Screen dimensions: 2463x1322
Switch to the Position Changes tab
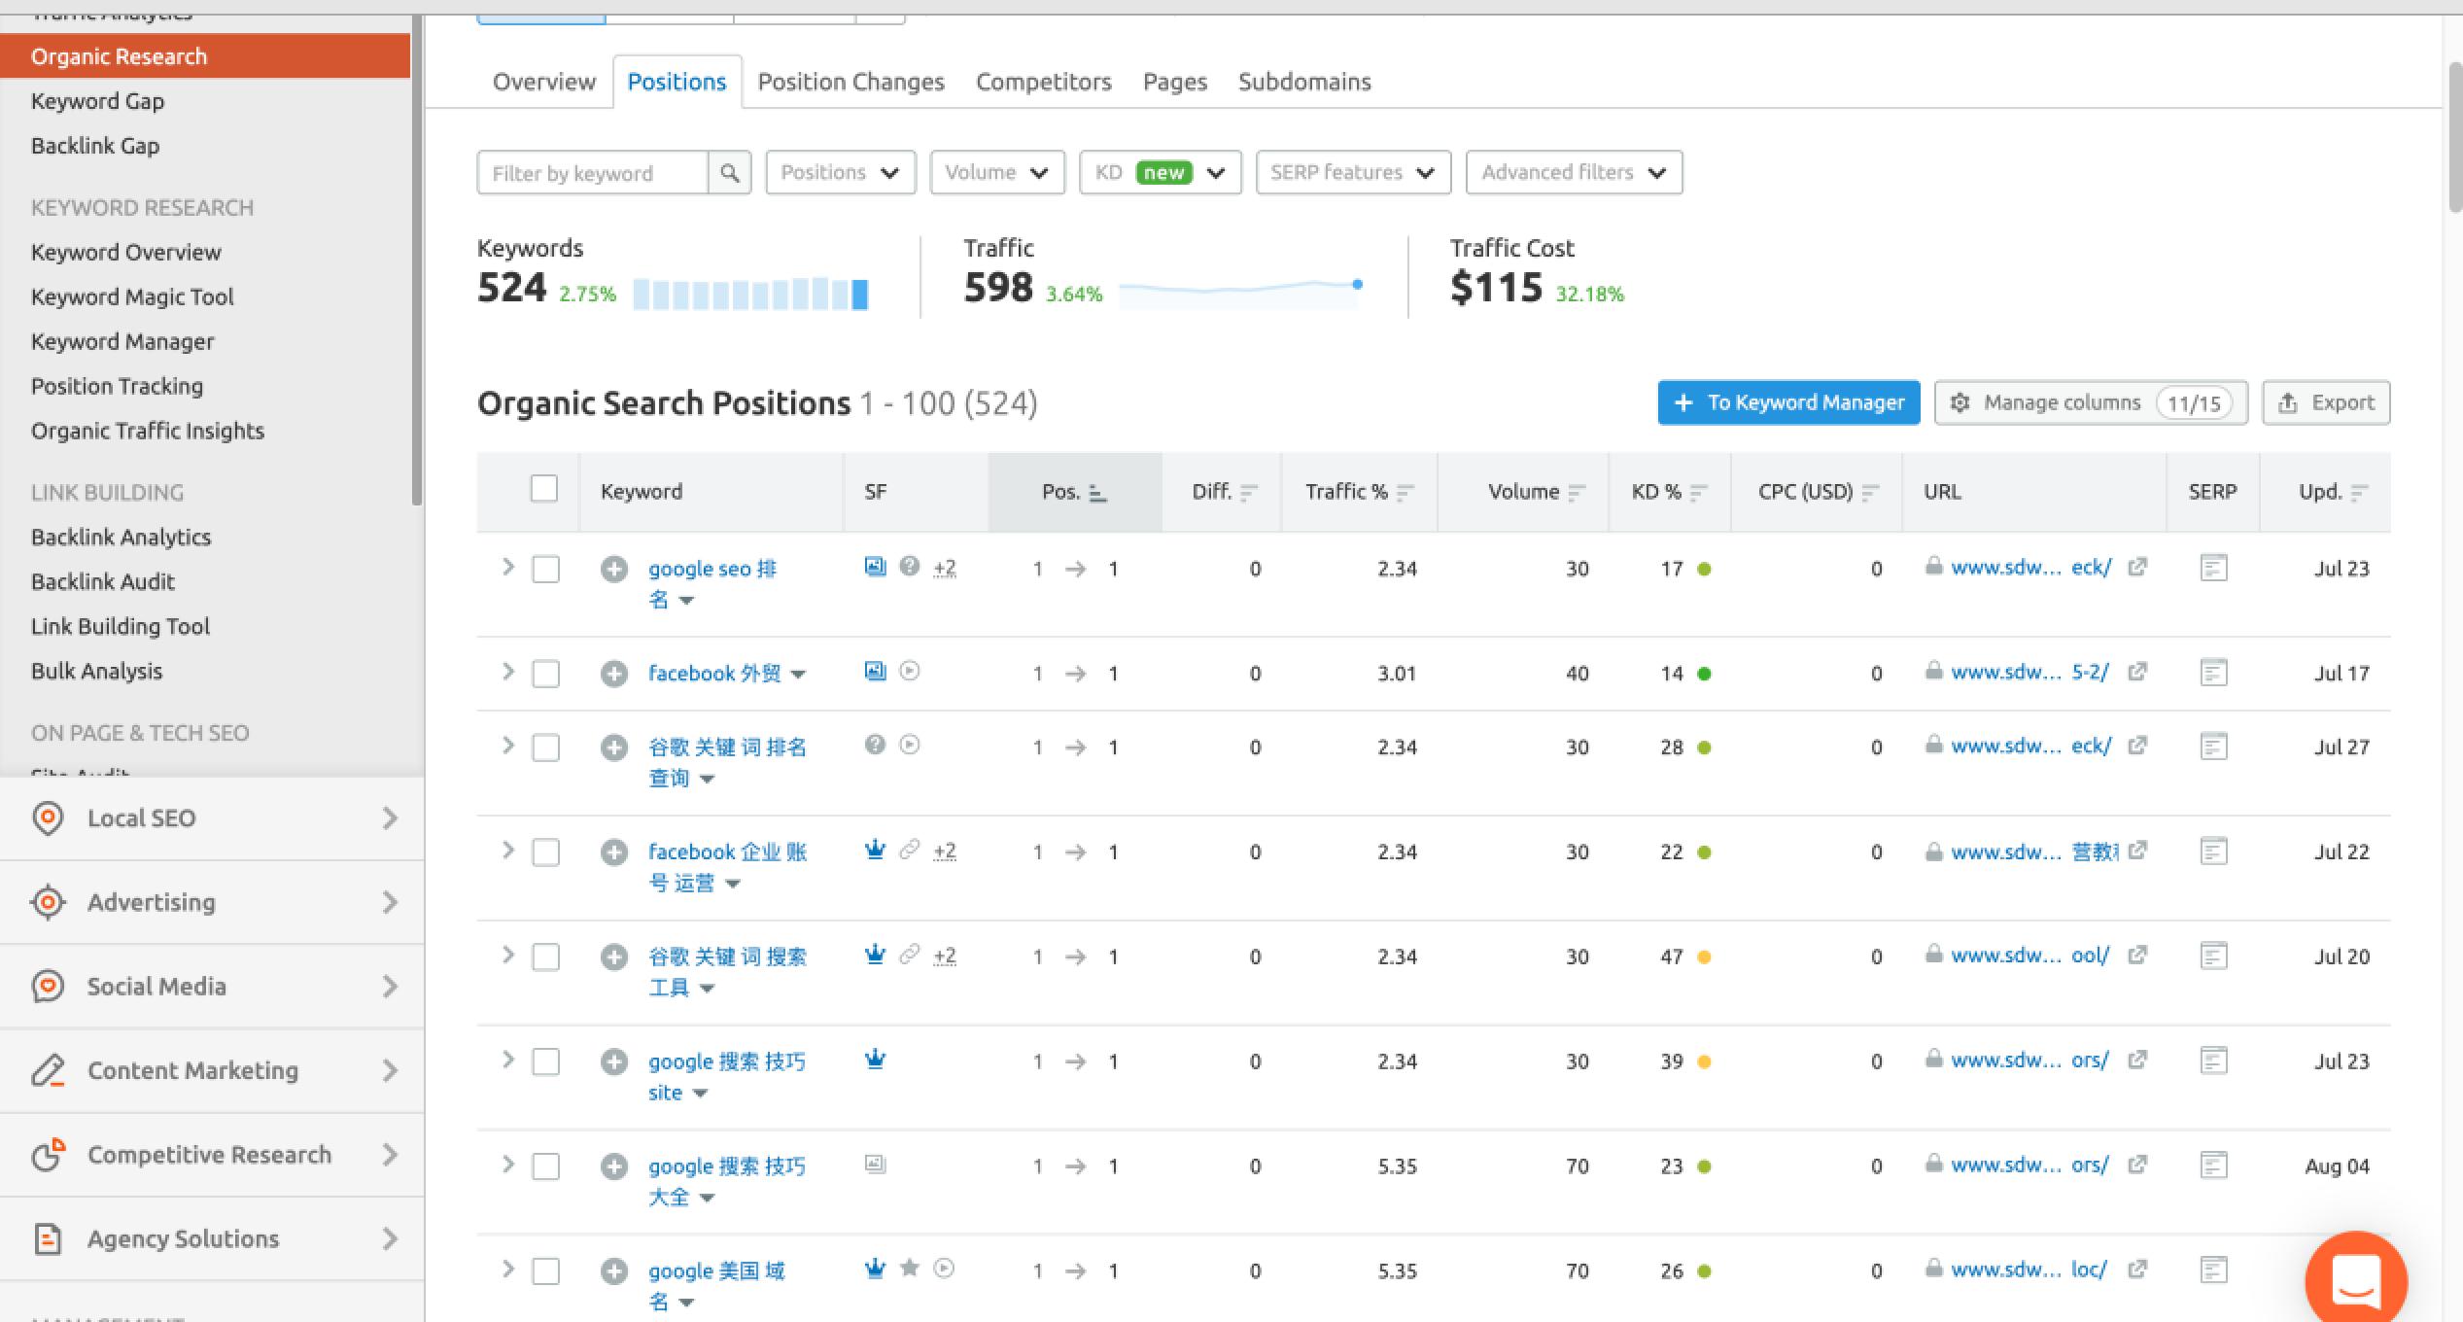tap(850, 83)
